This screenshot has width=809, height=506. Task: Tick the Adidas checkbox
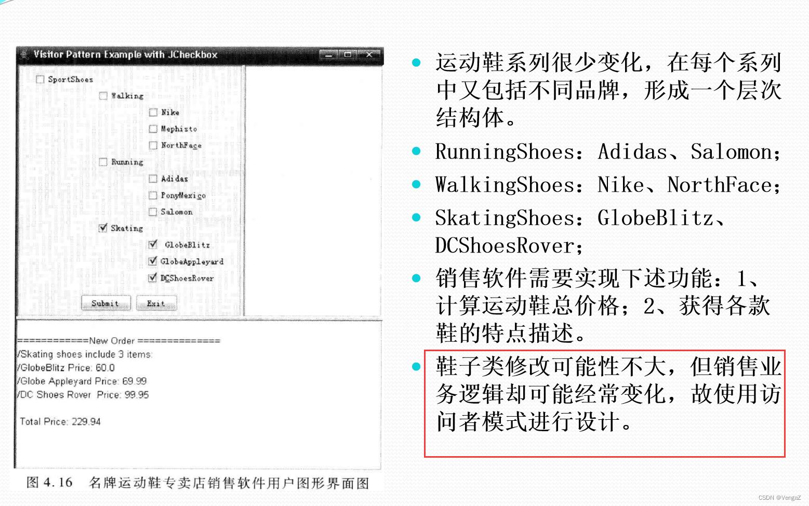[x=153, y=179]
